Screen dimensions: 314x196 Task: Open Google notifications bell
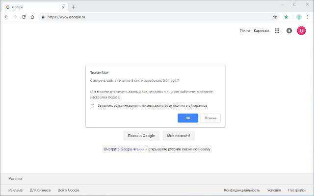289,30
